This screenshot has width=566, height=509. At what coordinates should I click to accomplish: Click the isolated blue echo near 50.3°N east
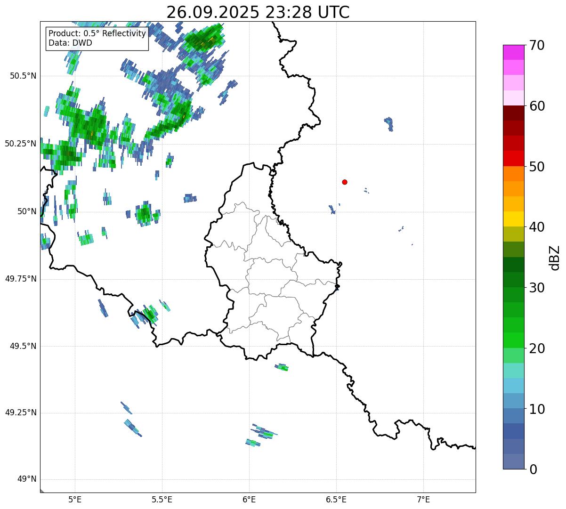point(388,124)
